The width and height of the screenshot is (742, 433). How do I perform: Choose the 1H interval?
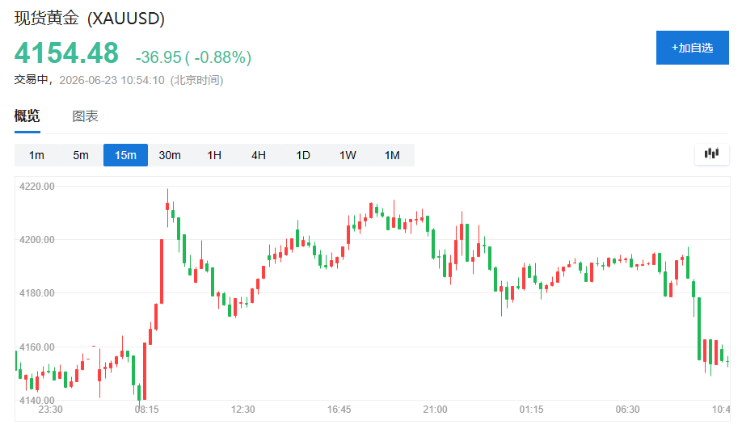coord(214,155)
